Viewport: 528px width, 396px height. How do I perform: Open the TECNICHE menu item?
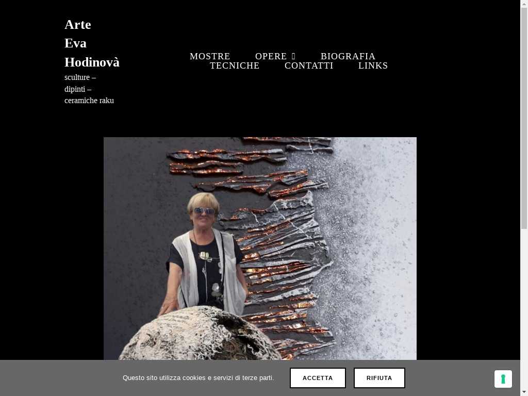tap(235, 65)
